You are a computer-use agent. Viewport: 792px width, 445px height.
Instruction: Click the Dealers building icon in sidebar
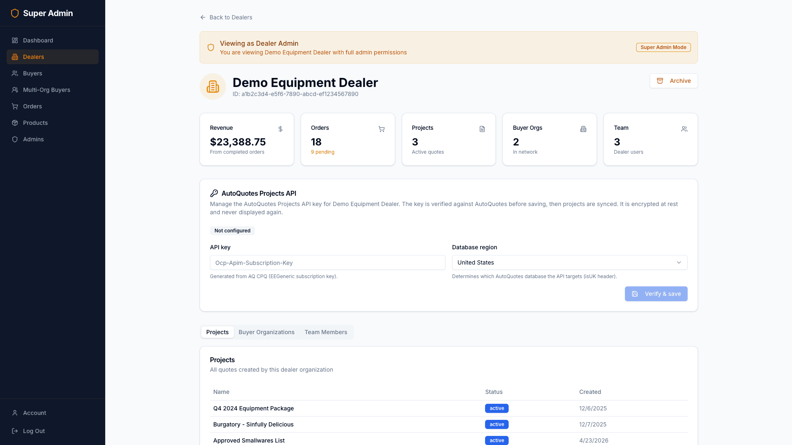[15, 57]
